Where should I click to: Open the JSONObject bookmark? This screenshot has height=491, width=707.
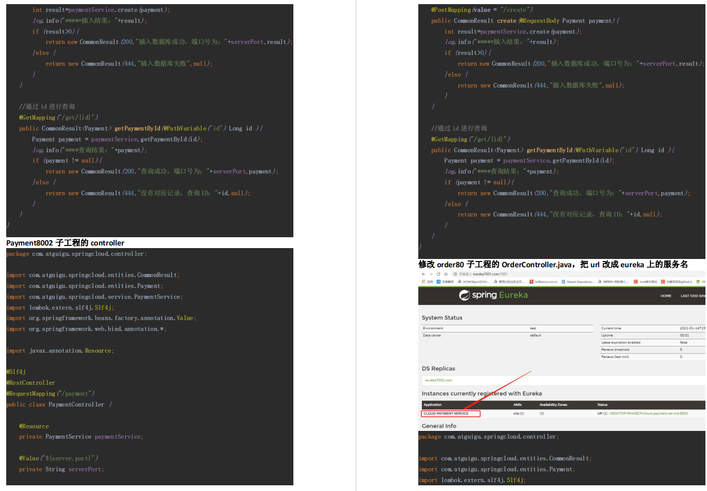(x=473, y=282)
